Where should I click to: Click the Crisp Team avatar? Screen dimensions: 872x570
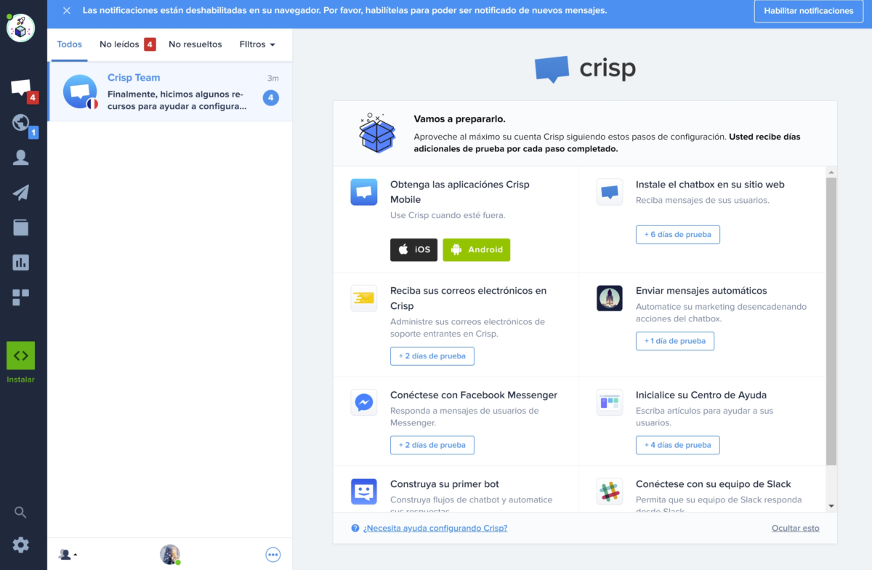pyautogui.click(x=80, y=92)
